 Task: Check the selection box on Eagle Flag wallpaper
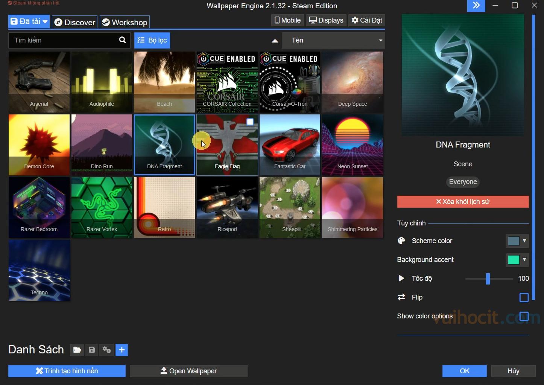click(x=250, y=122)
